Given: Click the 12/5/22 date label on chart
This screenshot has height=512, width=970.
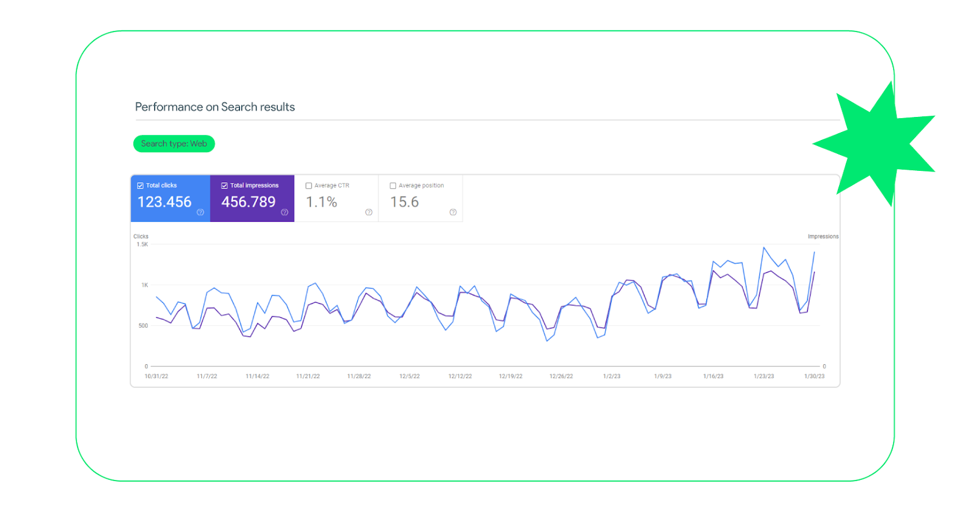Looking at the screenshot, I should point(409,376).
